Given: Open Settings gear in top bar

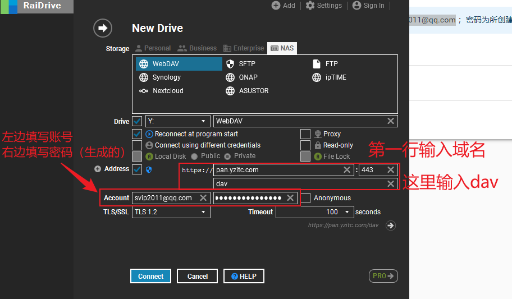Looking at the screenshot, I should (x=310, y=6).
